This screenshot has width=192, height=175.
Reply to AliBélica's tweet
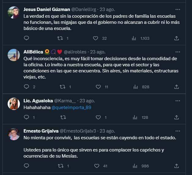click(x=26, y=87)
